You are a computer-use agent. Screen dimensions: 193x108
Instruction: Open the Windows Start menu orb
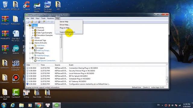tap(4, 105)
